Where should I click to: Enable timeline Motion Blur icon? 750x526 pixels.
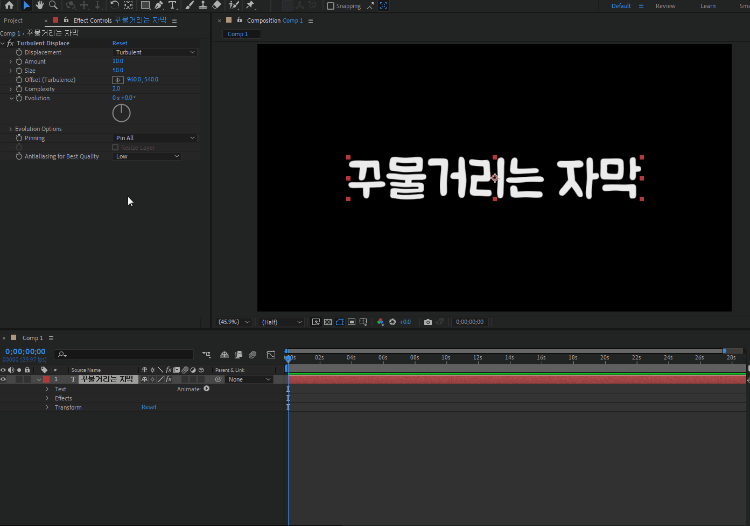click(x=253, y=355)
